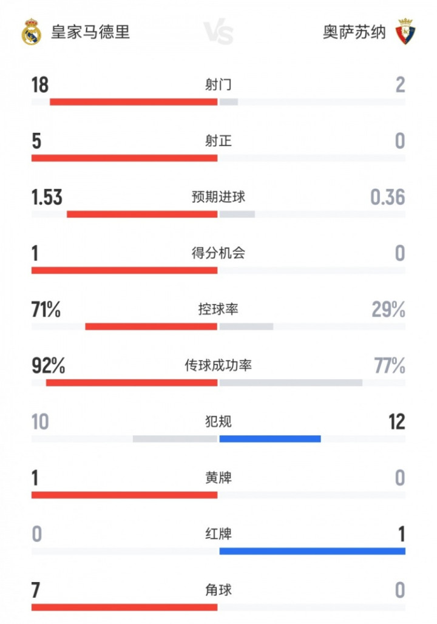
Task: Click Osasuna's 12 fouls value
Action: point(396,422)
